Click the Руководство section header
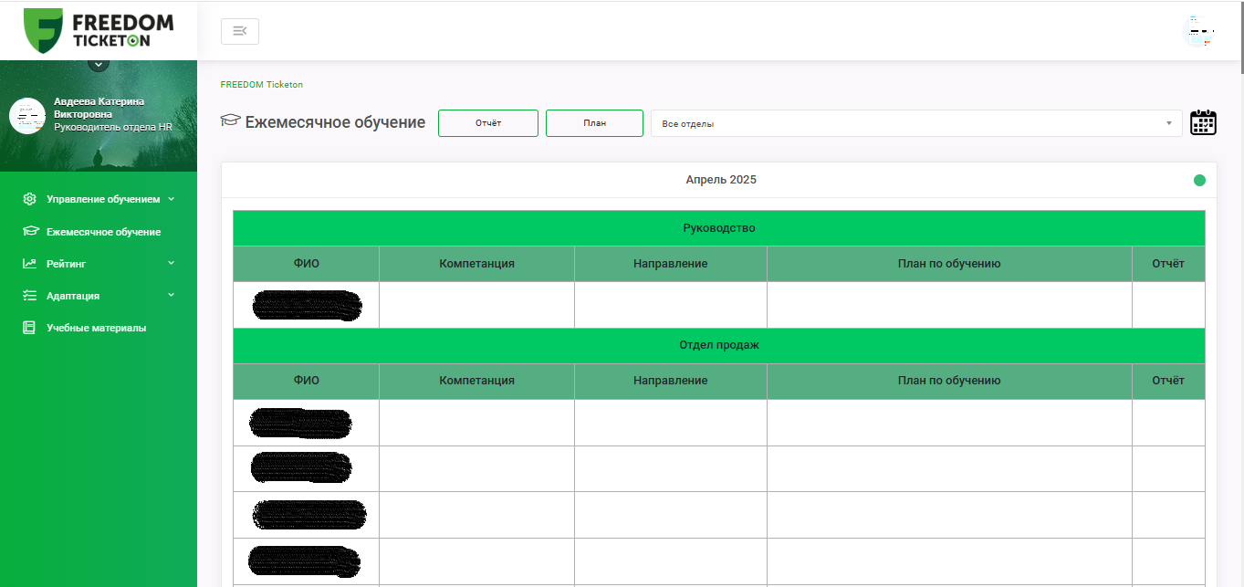Screen dimensions: 1244x587 click(x=719, y=228)
